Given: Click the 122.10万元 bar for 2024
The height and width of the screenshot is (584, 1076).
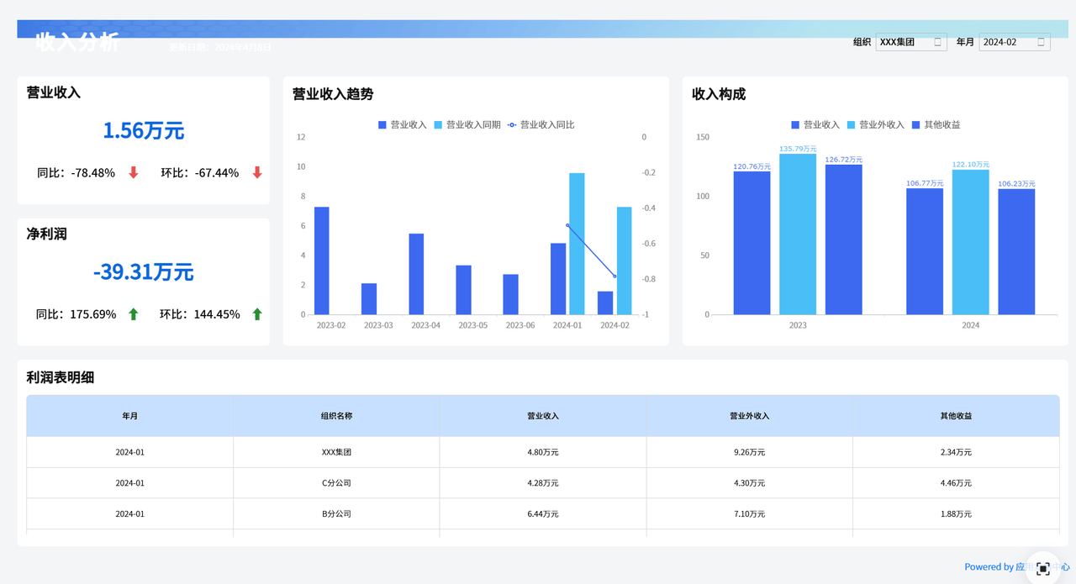Looking at the screenshot, I should click(x=971, y=242).
